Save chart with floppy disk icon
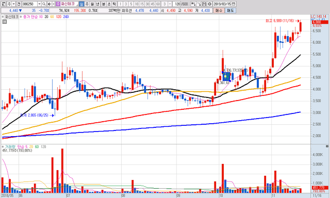Image resolution: width=330 pixels, height=198 pixels. pos(204,4)
